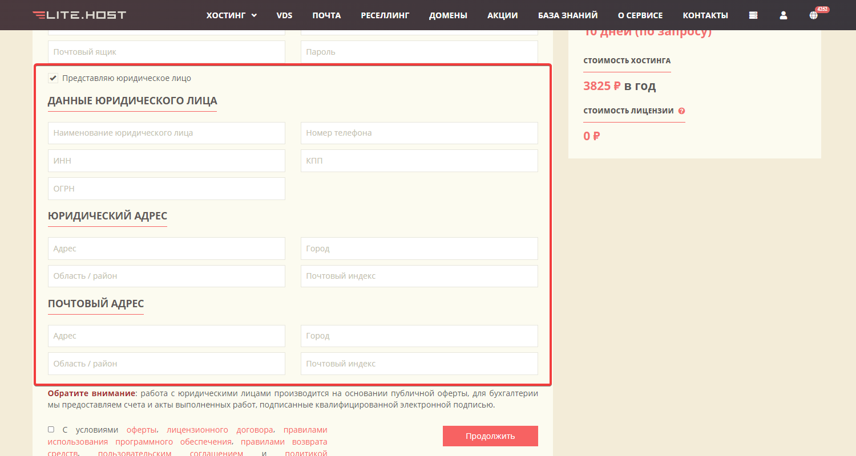
Task: Open the user account icon
Action: click(784, 15)
